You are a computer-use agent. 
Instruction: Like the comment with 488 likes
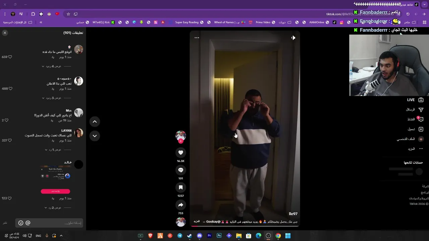coord(10,89)
